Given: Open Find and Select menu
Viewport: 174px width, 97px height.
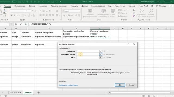Looking at the screenshot, I should 151,13.
